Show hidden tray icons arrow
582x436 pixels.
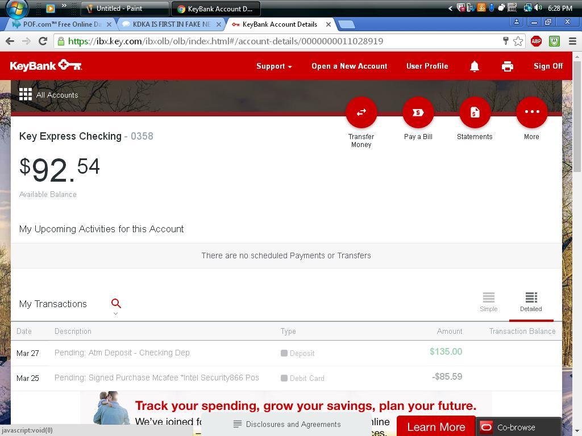click(450, 8)
